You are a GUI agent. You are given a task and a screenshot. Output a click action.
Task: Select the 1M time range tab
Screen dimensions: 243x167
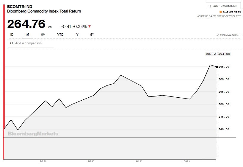27,35
